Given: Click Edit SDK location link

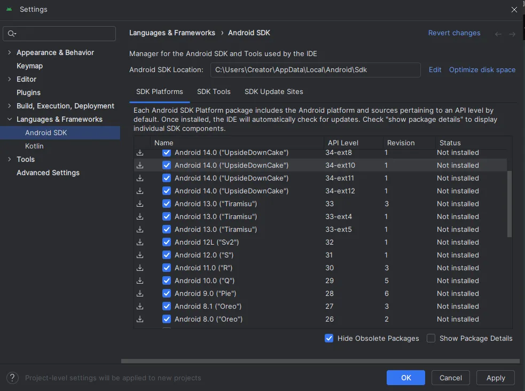Looking at the screenshot, I should pos(435,69).
